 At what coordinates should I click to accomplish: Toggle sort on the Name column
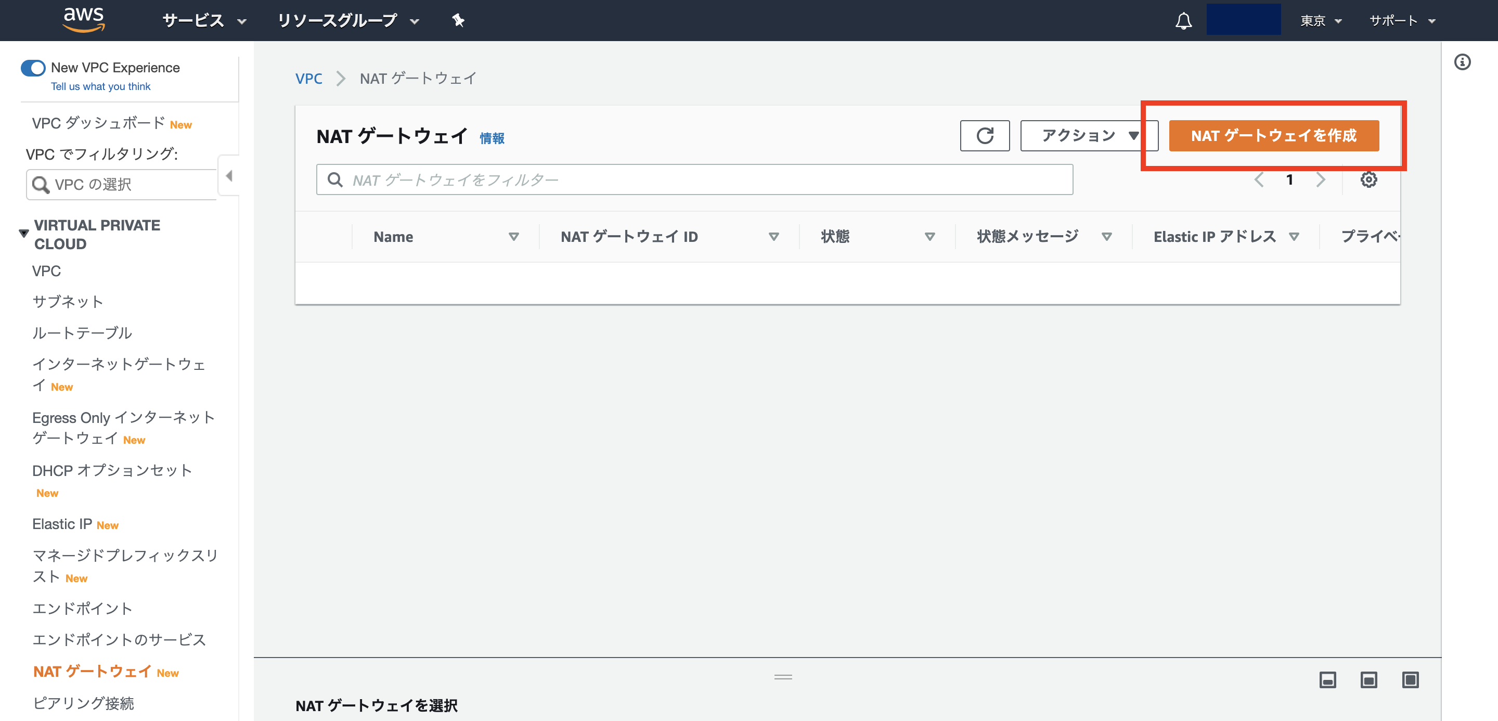click(514, 237)
